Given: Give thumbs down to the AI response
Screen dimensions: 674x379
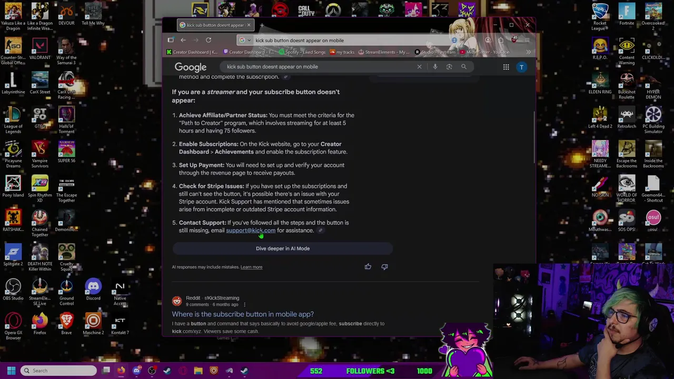Looking at the screenshot, I should tap(384, 267).
